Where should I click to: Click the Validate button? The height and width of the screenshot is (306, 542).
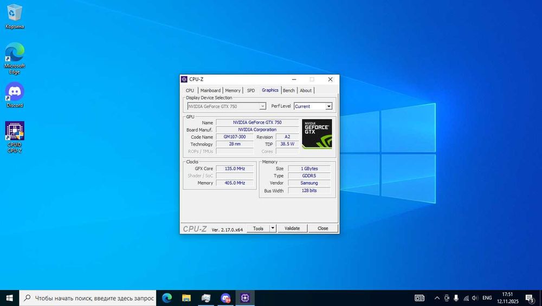point(292,229)
